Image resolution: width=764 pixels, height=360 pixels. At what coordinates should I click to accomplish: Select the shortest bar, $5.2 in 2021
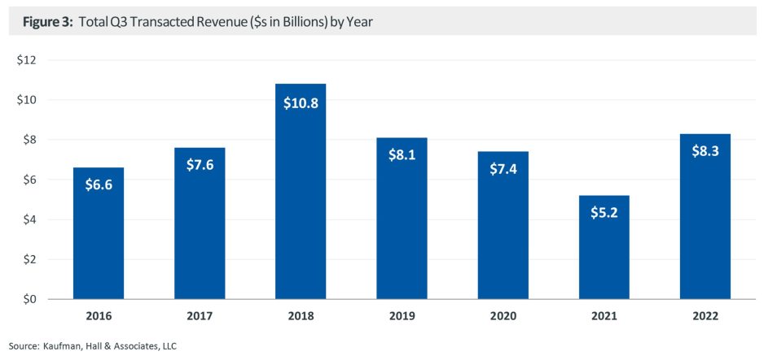coord(604,247)
